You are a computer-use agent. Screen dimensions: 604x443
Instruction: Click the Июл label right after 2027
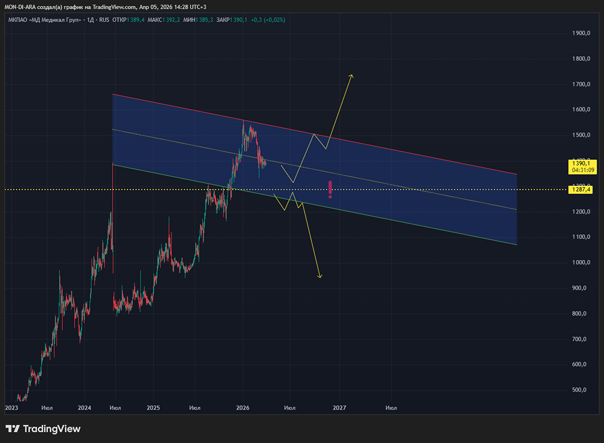pyautogui.click(x=391, y=407)
